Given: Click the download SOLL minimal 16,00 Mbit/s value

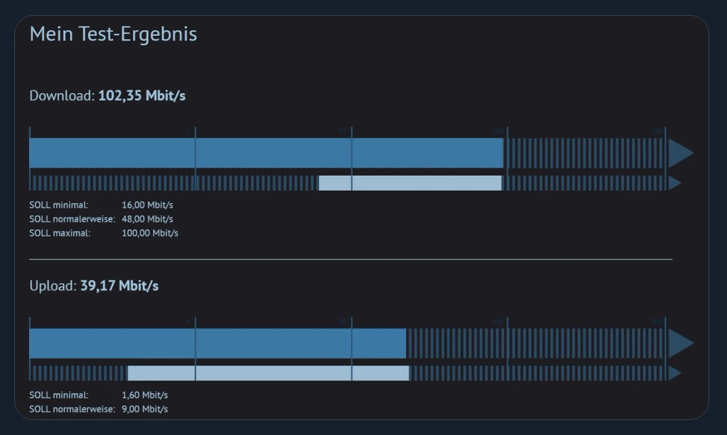Looking at the screenshot, I should coord(147,205).
